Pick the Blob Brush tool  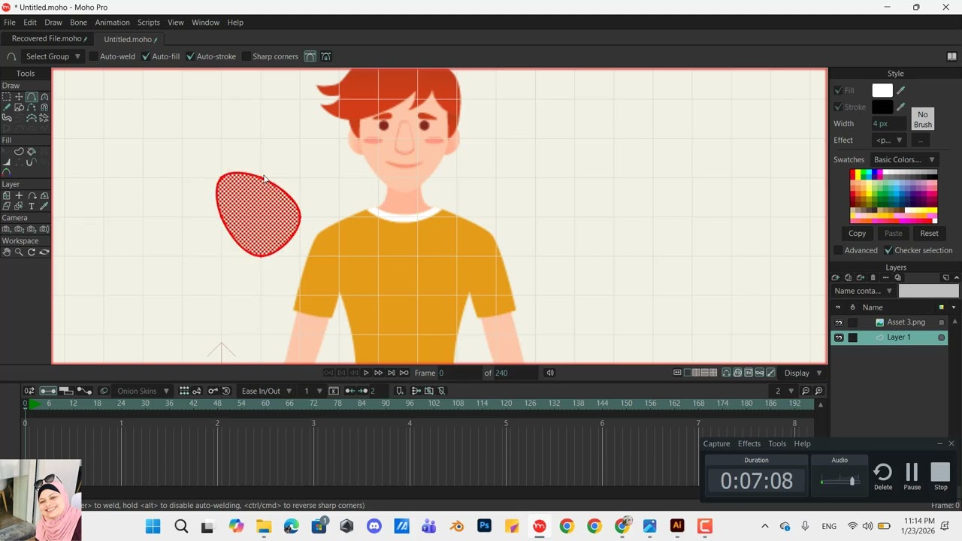point(6,118)
